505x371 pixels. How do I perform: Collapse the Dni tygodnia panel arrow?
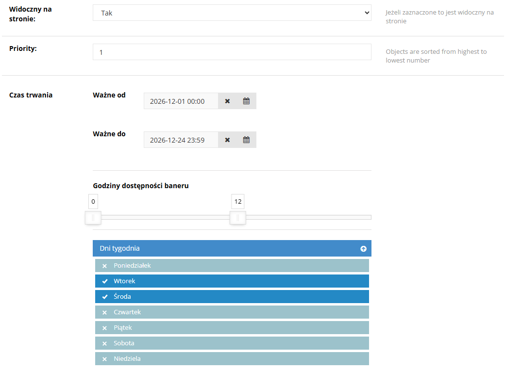pyautogui.click(x=363, y=249)
